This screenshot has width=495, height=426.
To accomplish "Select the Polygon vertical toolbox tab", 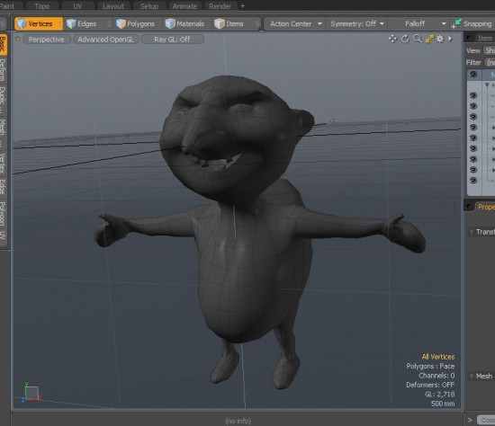I will pos(4,213).
